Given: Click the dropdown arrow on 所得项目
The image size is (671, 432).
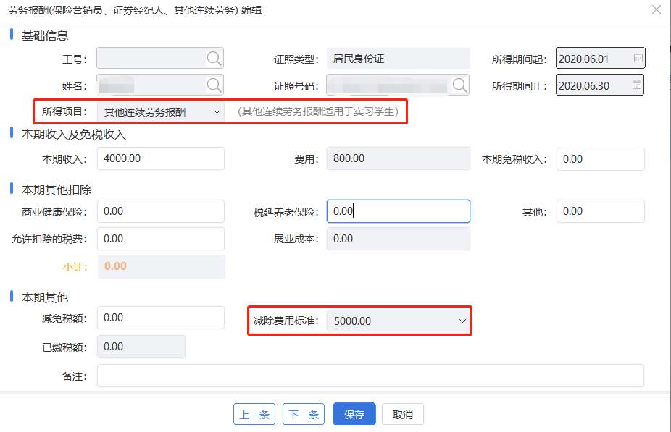Looking at the screenshot, I should [x=215, y=112].
